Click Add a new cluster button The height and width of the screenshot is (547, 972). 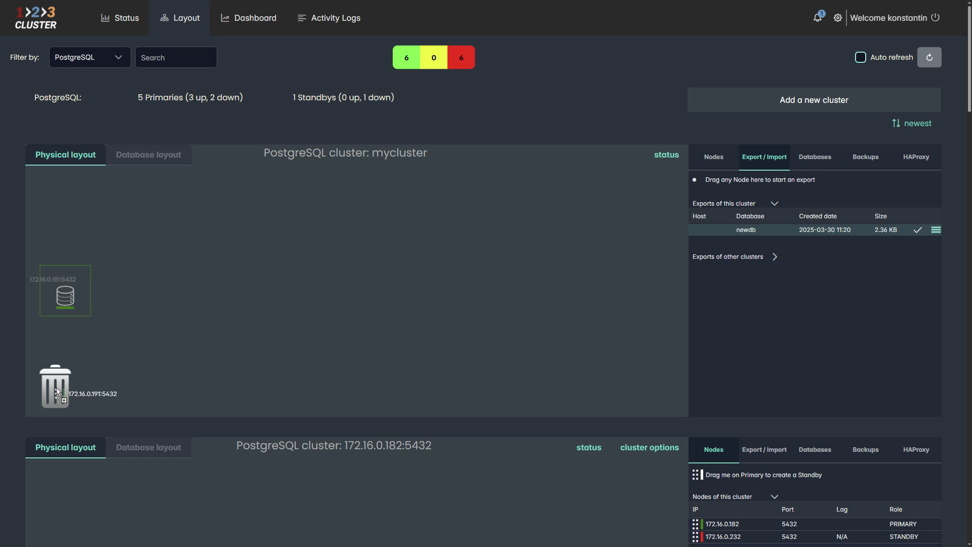click(814, 100)
